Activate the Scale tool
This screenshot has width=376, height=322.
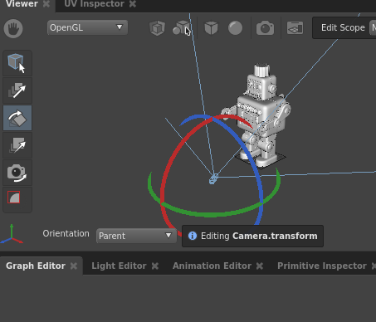(x=17, y=145)
